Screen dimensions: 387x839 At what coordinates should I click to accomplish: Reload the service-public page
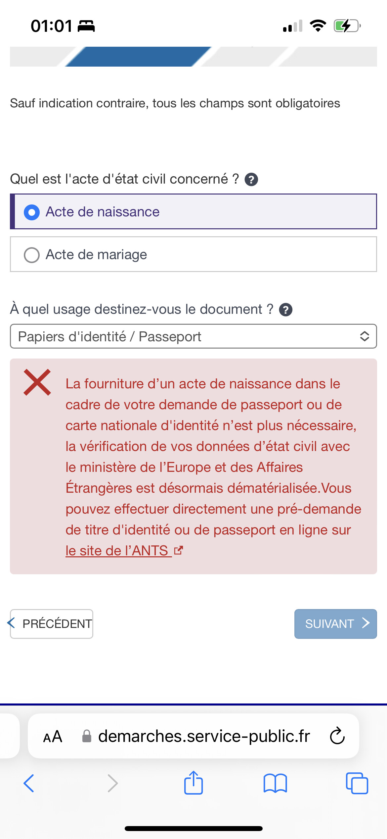click(337, 736)
